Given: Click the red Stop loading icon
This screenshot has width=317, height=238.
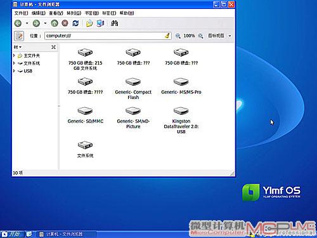Looking at the screenshot, I should coord(65,23).
